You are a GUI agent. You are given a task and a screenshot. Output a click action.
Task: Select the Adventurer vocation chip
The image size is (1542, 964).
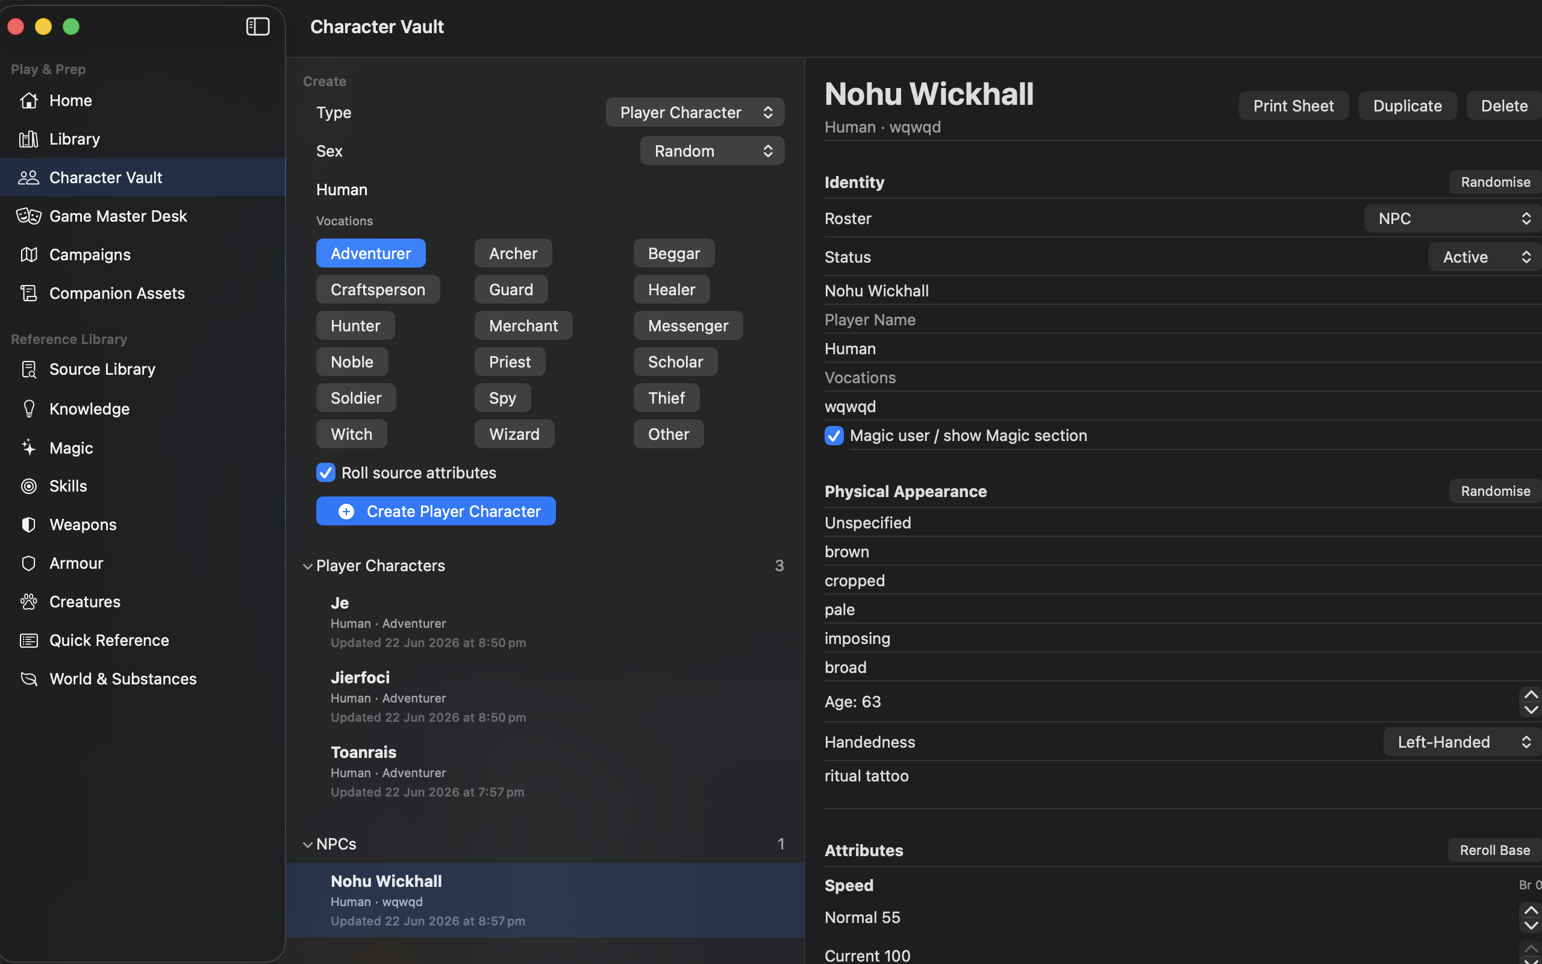pyautogui.click(x=371, y=253)
